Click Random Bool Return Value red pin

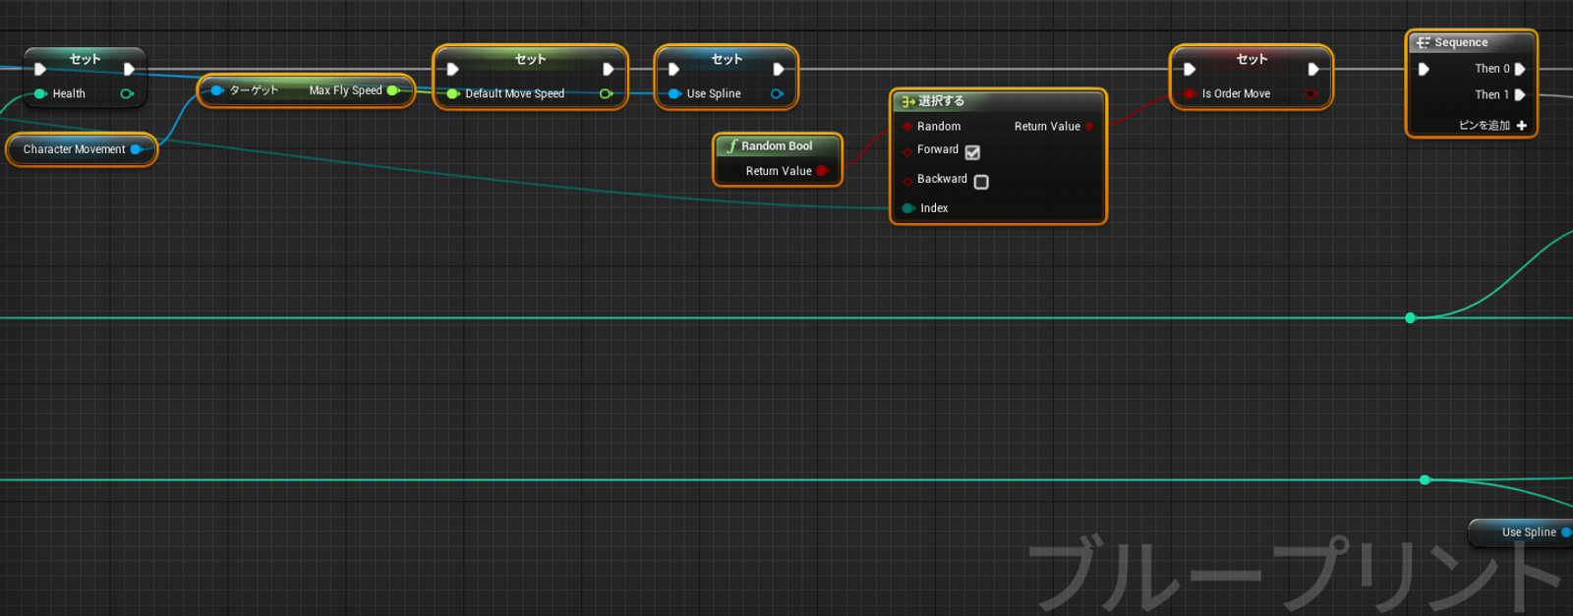coord(823,171)
